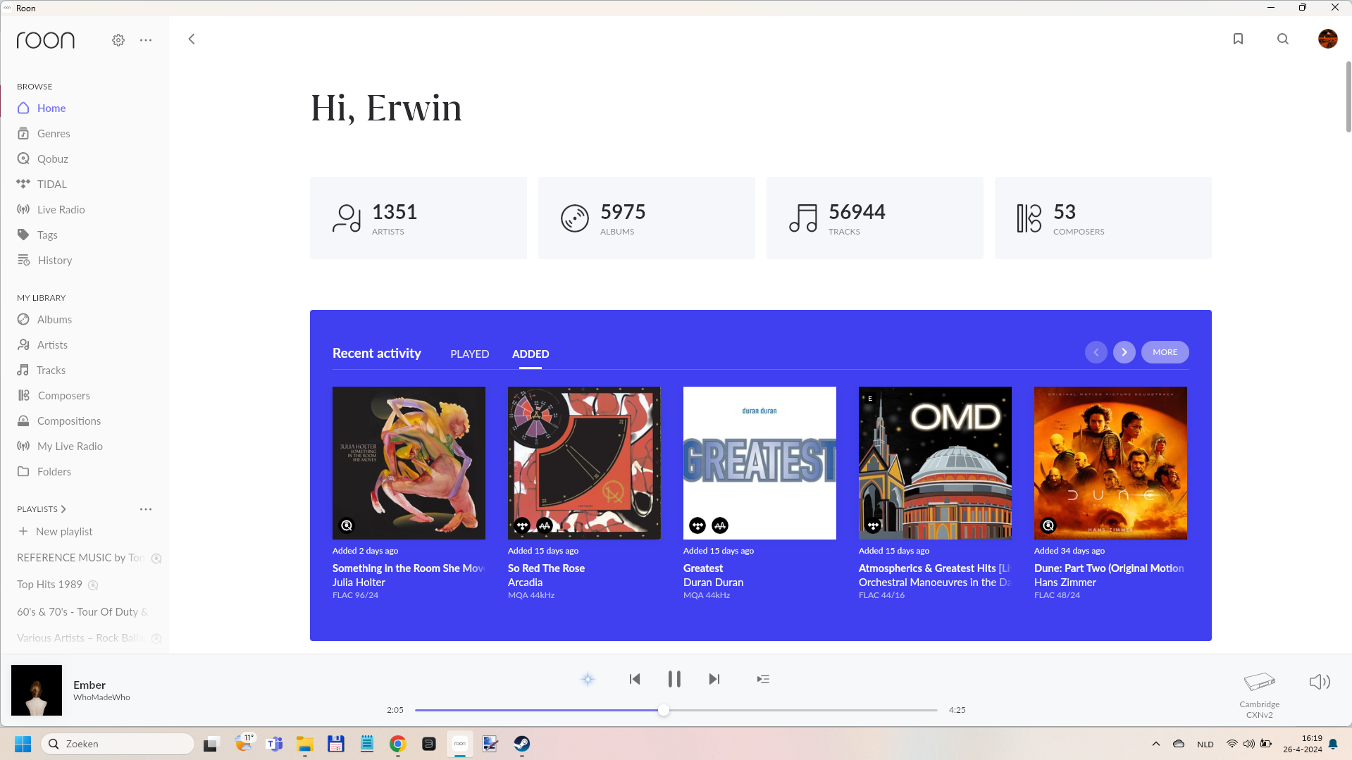Open the play queue icon
Image resolution: width=1352 pixels, height=760 pixels.
(763, 679)
